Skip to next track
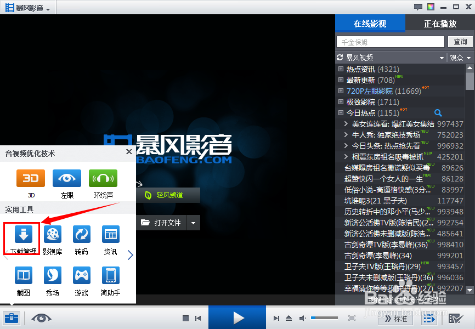 276,318
